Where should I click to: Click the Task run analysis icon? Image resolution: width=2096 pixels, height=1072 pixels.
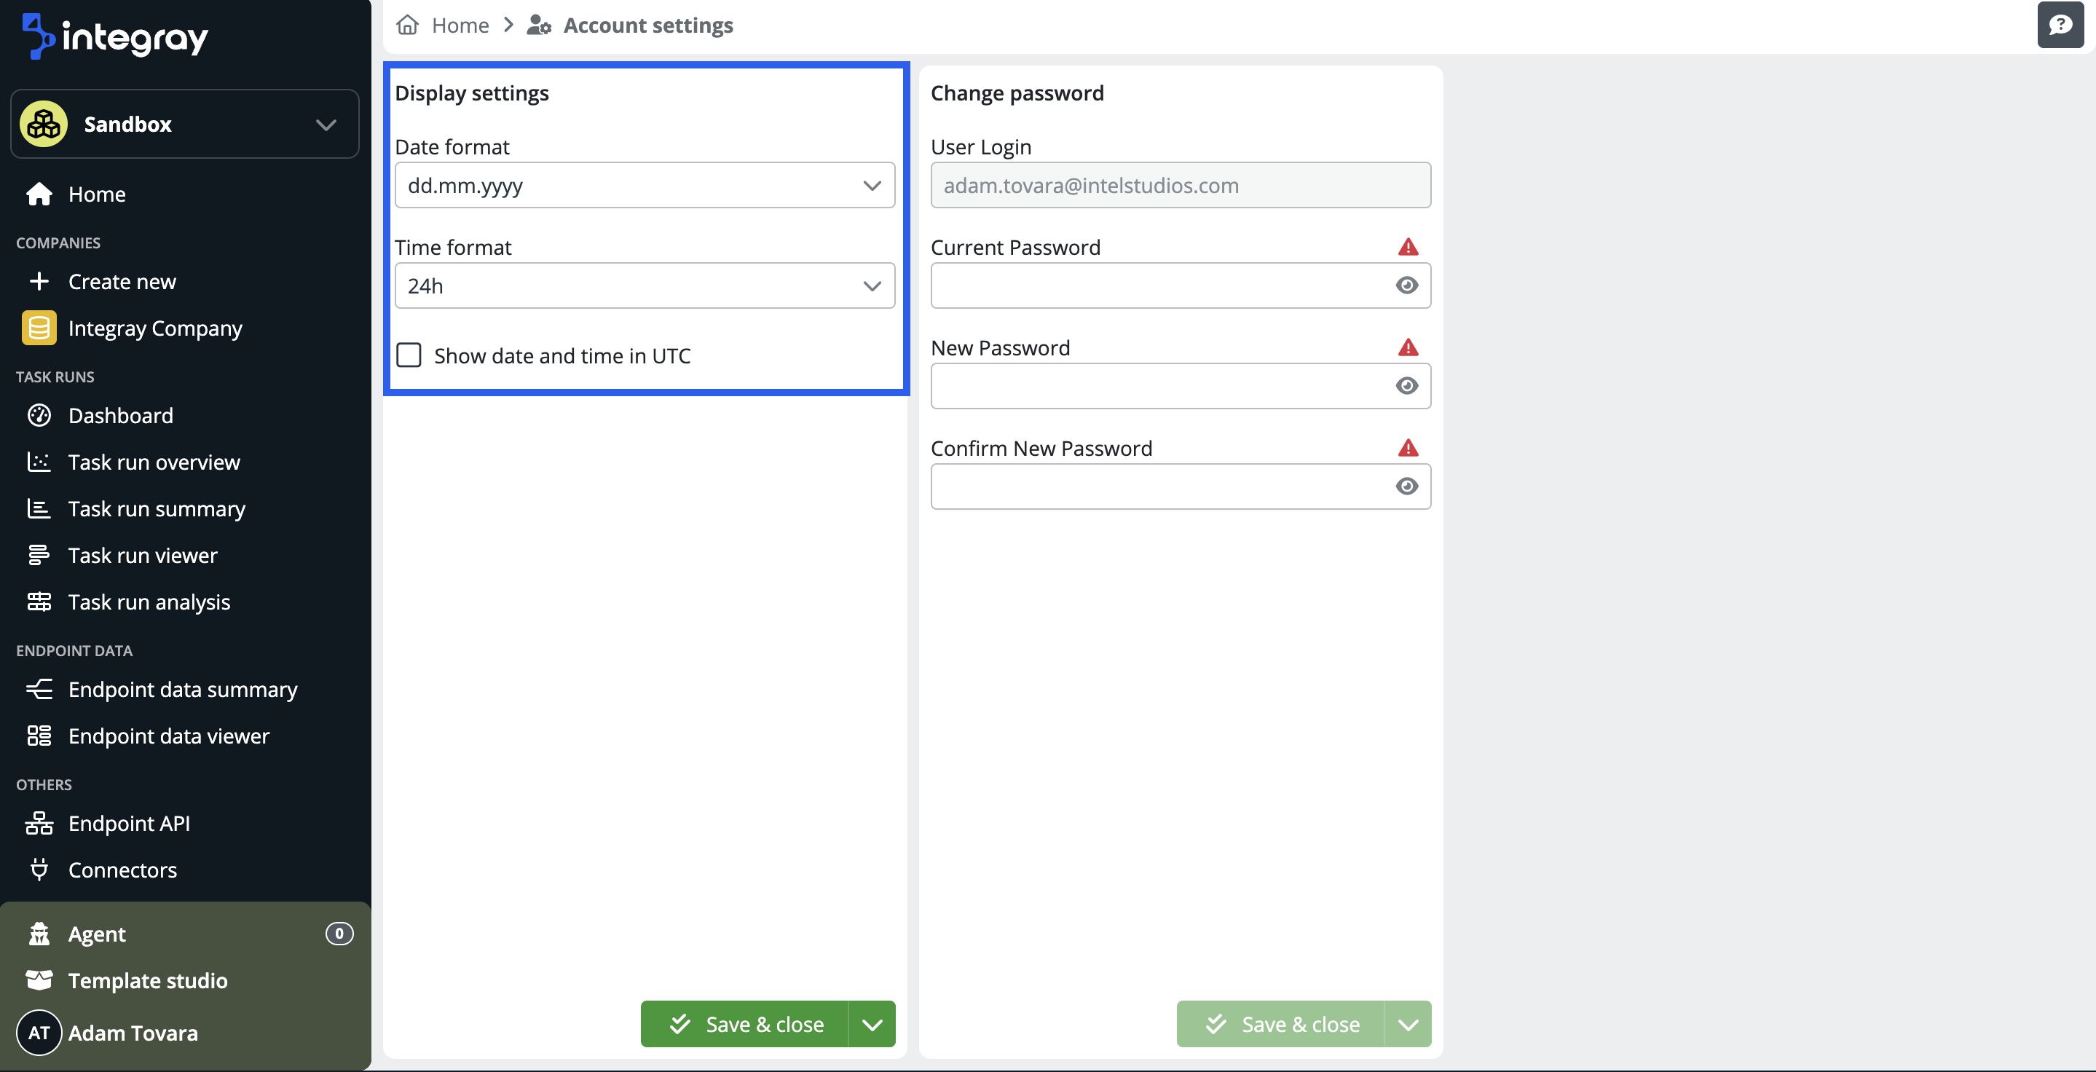[39, 602]
